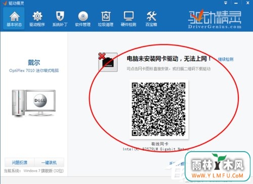This screenshot has width=253, height=184.
Task: Click the 一键装机 button
Action: tap(49, 163)
